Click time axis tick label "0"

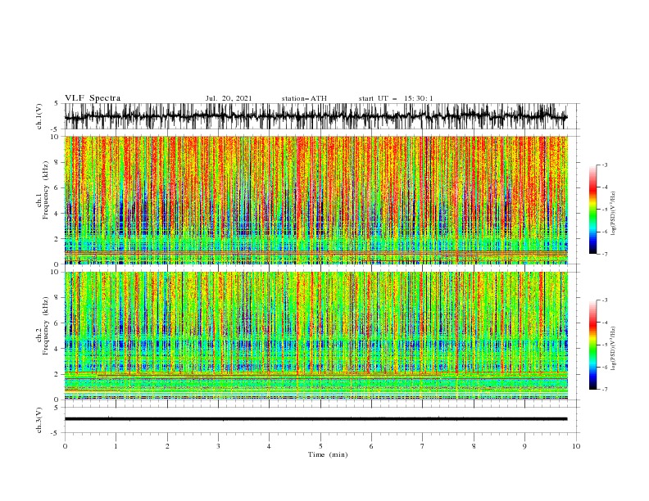coord(65,446)
